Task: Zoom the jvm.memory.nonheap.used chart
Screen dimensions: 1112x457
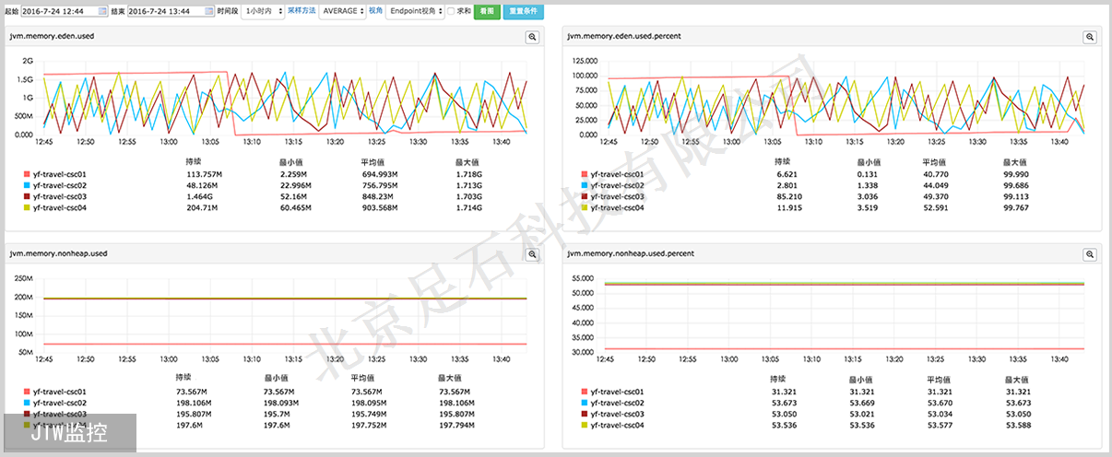Action: coord(532,254)
